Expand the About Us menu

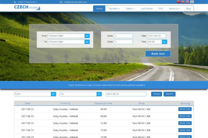(174, 9)
